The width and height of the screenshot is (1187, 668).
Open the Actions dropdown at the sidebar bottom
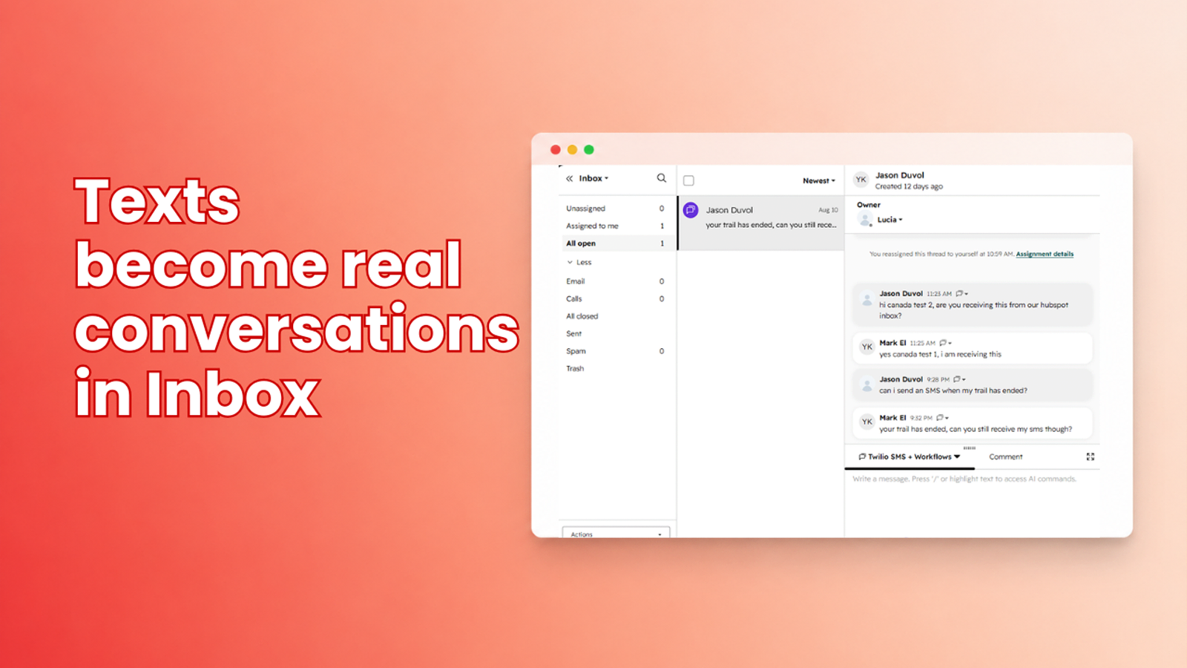616,534
